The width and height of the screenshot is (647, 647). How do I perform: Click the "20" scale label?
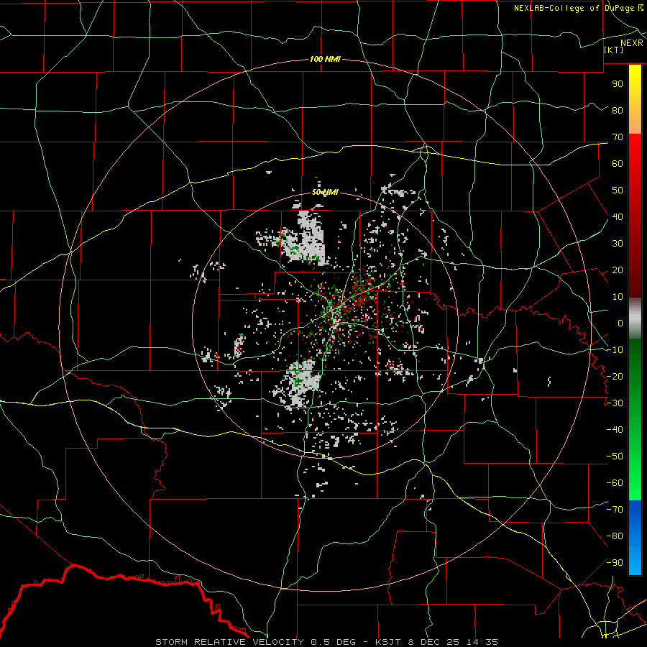tap(618, 270)
